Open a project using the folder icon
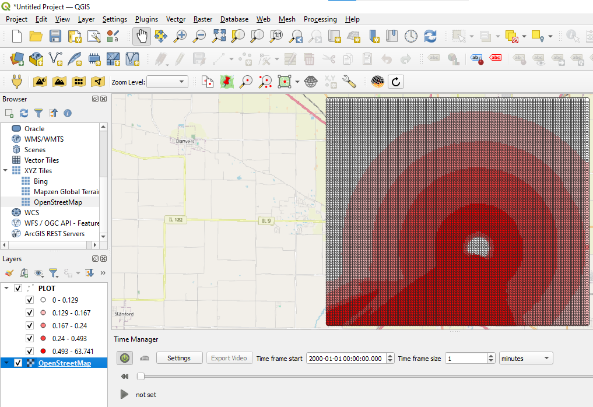Screen dimensions: 593x407 (36, 36)
